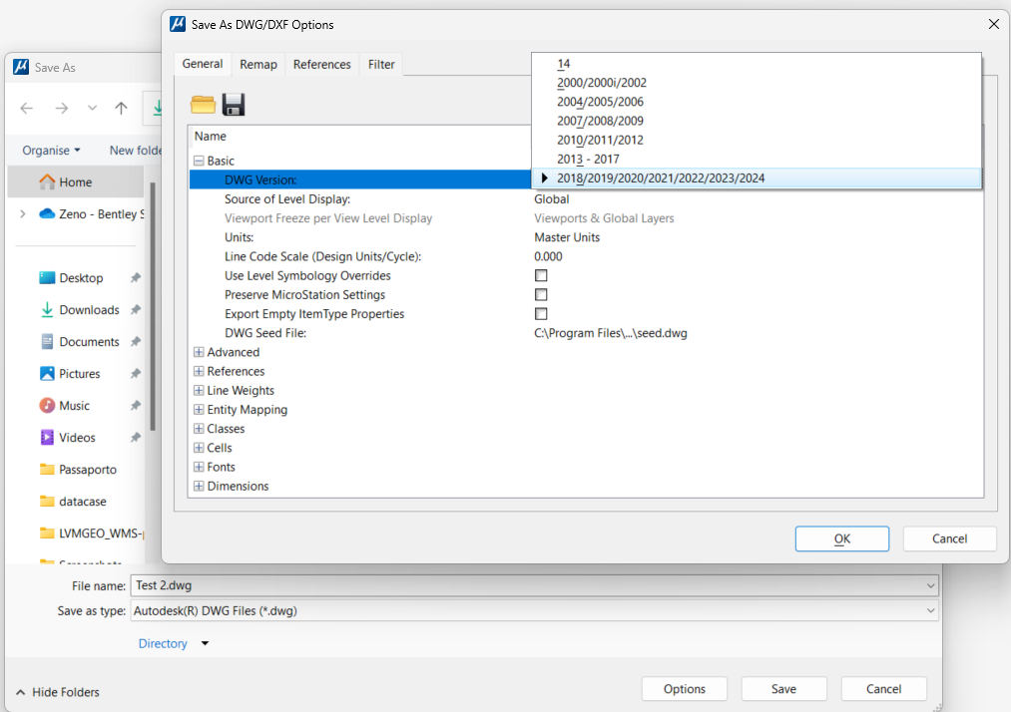Click the Up directory arrow icon
The image size is (1011, 712).
[121, 109]
